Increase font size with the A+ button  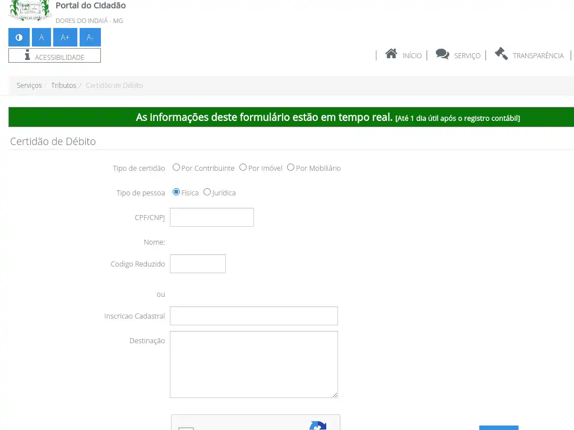(x=65, y=38)
